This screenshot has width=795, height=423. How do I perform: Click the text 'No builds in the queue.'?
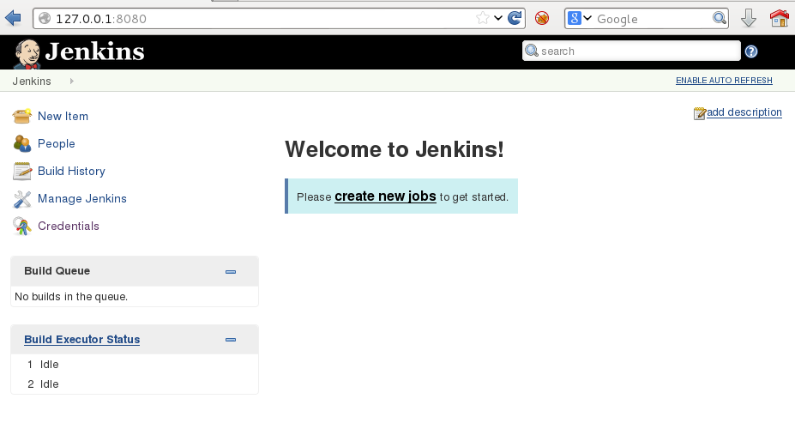click(71, 297)
